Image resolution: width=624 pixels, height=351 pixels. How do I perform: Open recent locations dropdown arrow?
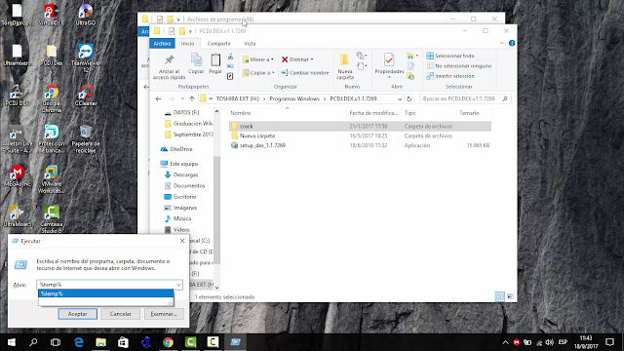click(x=182, y=98)
